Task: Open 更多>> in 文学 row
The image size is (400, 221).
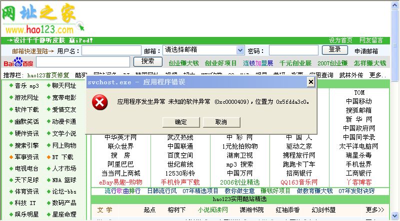Action: (x=374, y=210)
